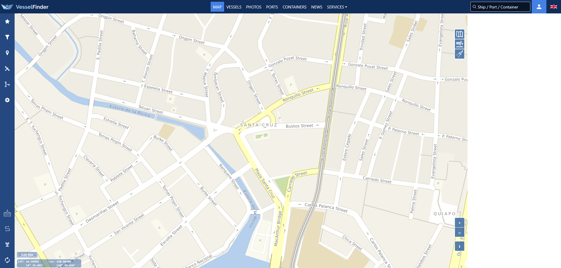Click the Tambacan Street label
This screenshot has height=268, width=561.
click(219, 87)
